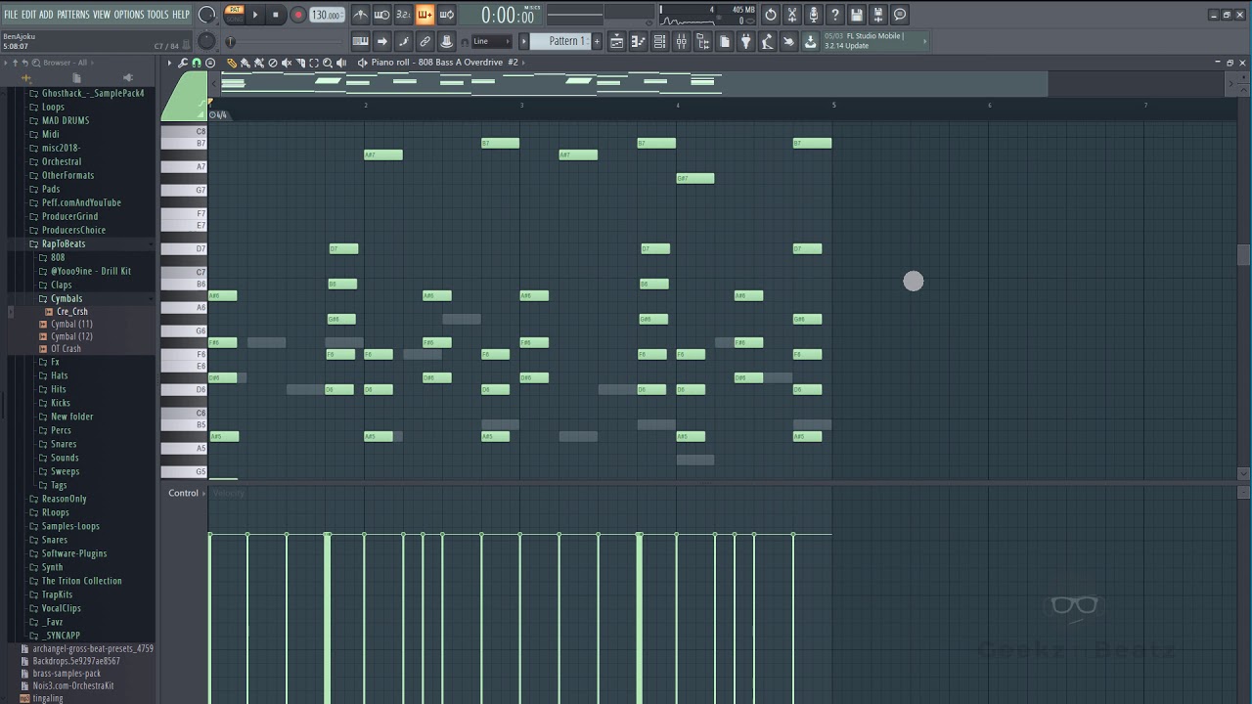Open the Mixer view from toolbar
The width and height of the screenshot is (1252, 704).
click(x=682, y=41)
